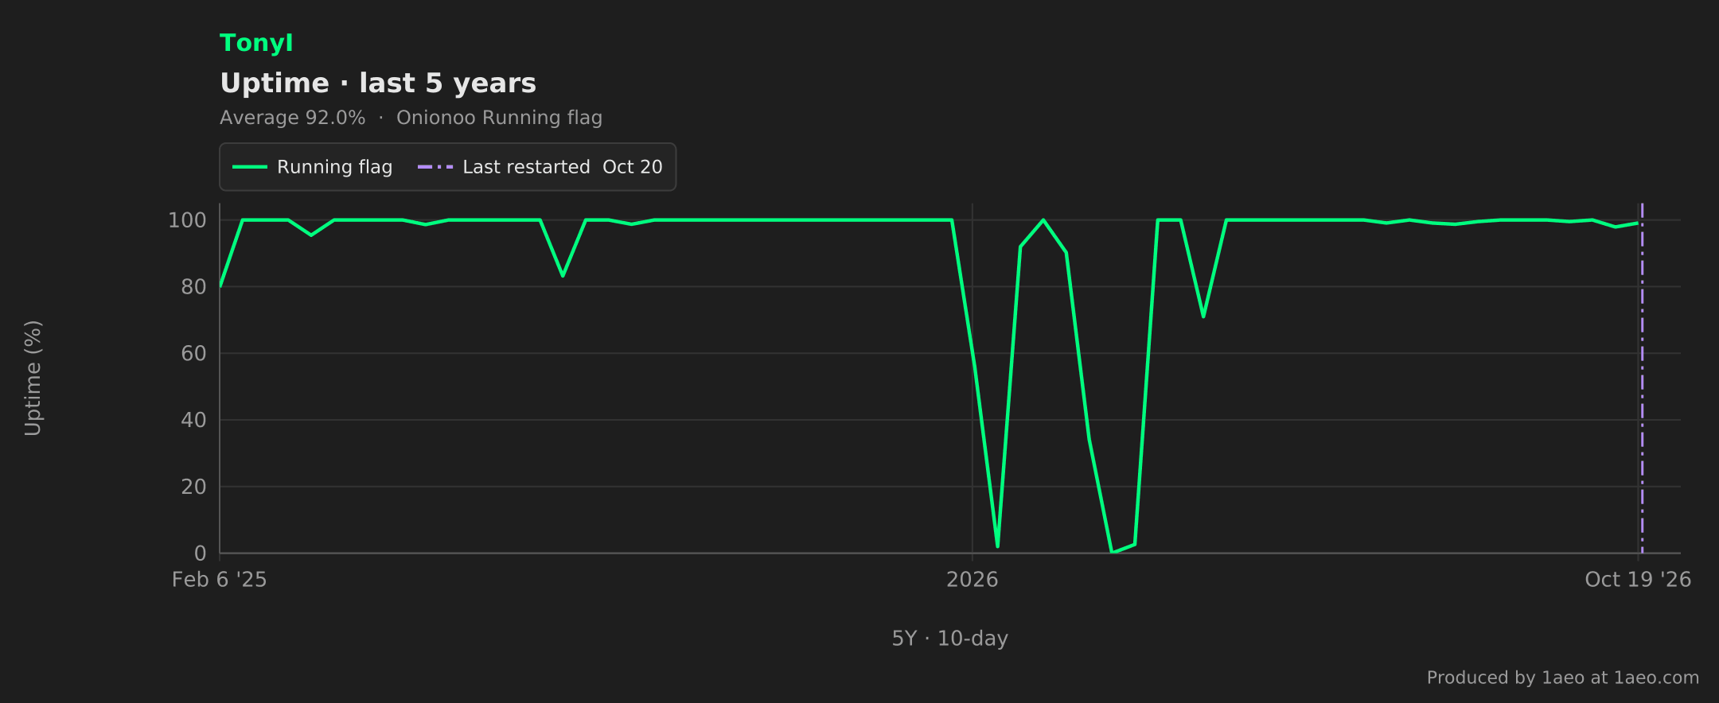Click the 'Average 92.0%' subtitle text
The image size is (1719, 703).
pos(293,118)
